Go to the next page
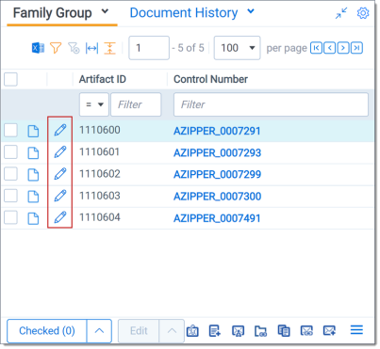The image size is (380, 349). (x=343, y=48)
